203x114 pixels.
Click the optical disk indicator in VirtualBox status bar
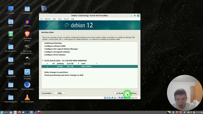pyautogui.click(x=108, y=98)
